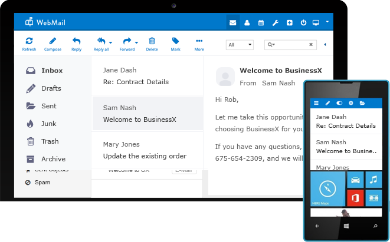Open the All filter dropdown

point(240,44)
